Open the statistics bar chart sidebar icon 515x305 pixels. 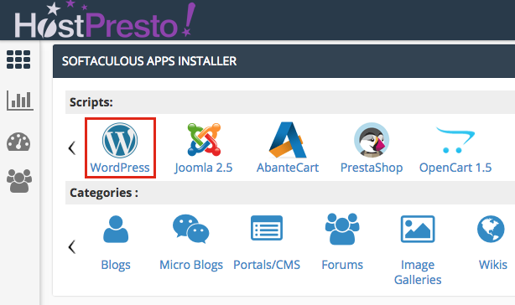coord(19,101)
